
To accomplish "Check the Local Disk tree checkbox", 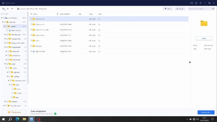I will [x=4, y=18].
